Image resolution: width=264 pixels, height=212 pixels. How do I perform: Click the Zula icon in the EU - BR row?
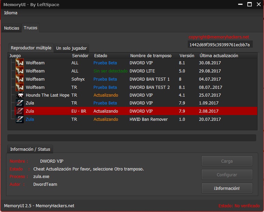click(20, 111)
